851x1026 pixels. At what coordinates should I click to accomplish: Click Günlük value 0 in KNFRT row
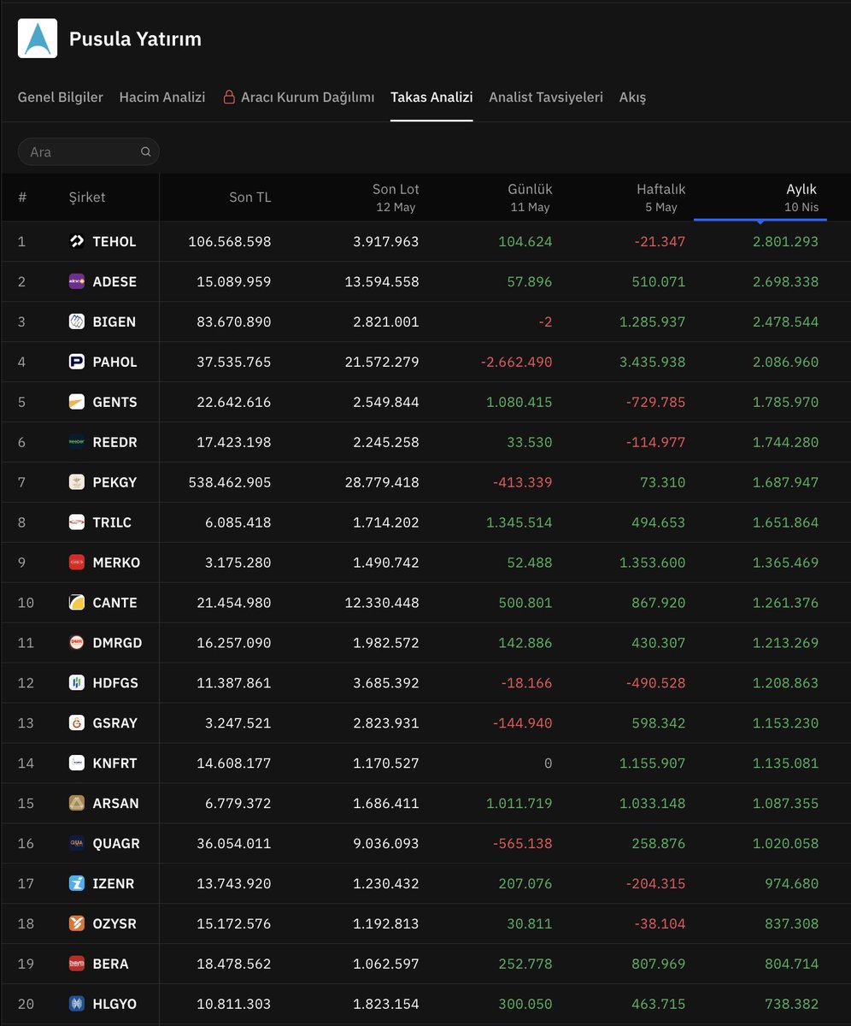tap(549, 764)
